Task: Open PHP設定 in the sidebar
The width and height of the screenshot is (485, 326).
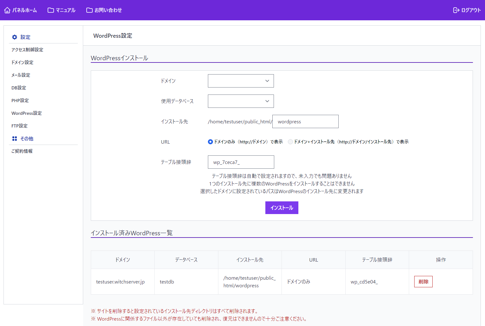Action: (x=20, y=101)
